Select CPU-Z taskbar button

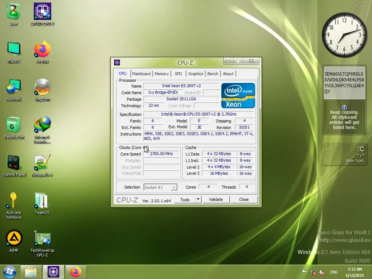[53, 272]
